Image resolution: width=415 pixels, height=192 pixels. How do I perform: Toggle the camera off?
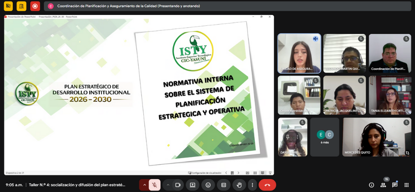point(178,185)
